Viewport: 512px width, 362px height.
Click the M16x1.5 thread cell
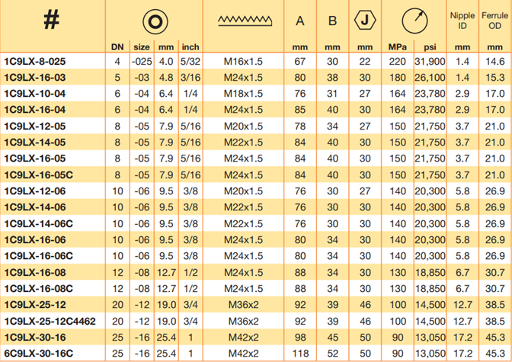coord(246,61)
